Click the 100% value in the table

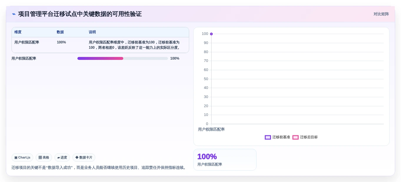point(61,42)
